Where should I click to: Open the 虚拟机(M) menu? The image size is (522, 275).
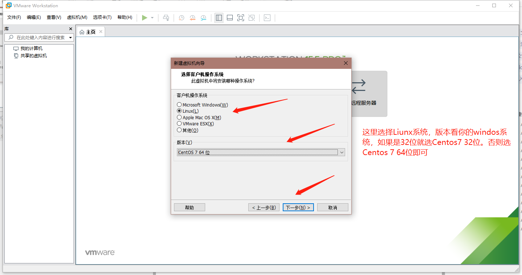tap(77, 17)
